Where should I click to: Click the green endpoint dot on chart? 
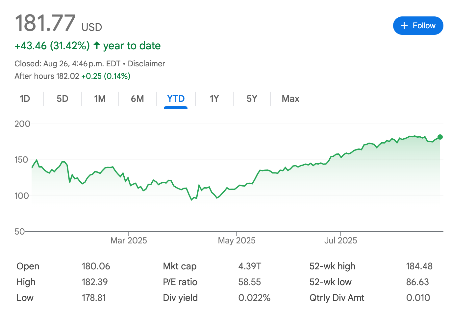(440, 137)
